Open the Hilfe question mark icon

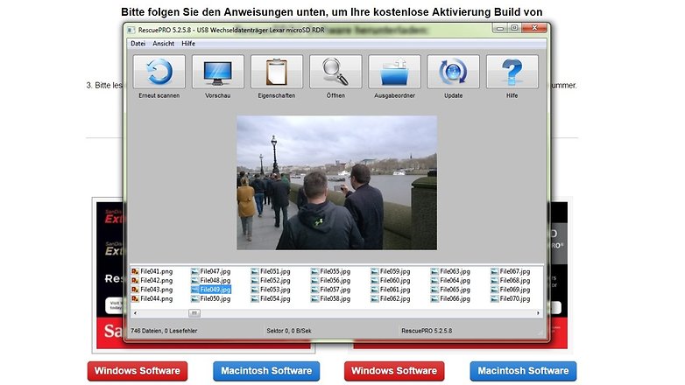point(512,72)
